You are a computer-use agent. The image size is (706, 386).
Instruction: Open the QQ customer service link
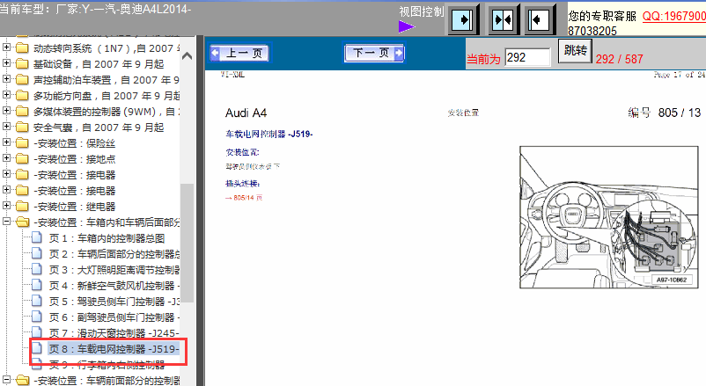coord(674,16)
